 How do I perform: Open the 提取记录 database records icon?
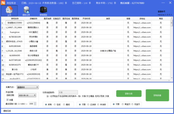click(x=26, y=11)
